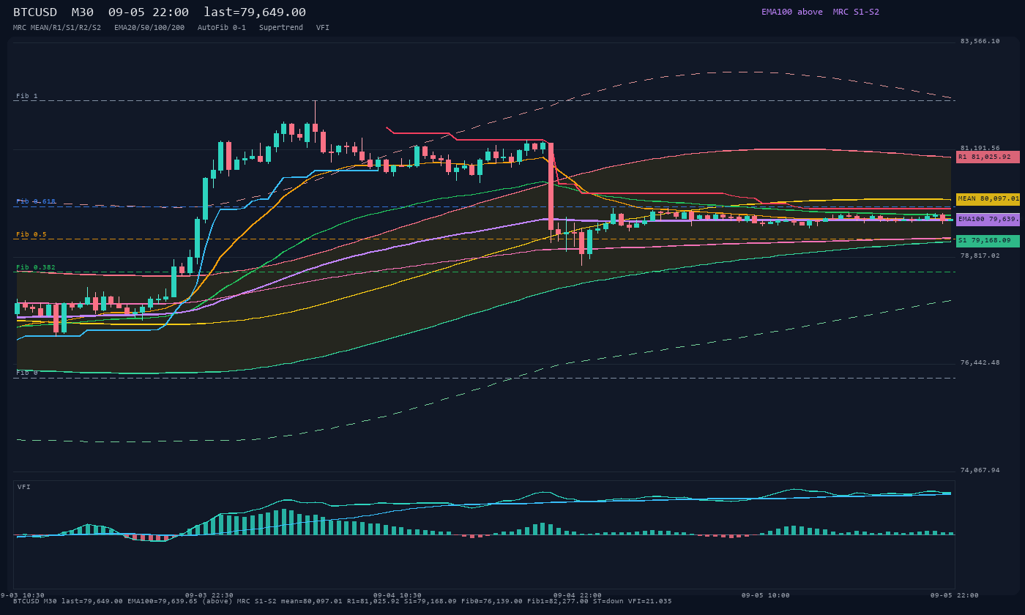Click the 09-03 22:30 time axis label

[209, 595]
